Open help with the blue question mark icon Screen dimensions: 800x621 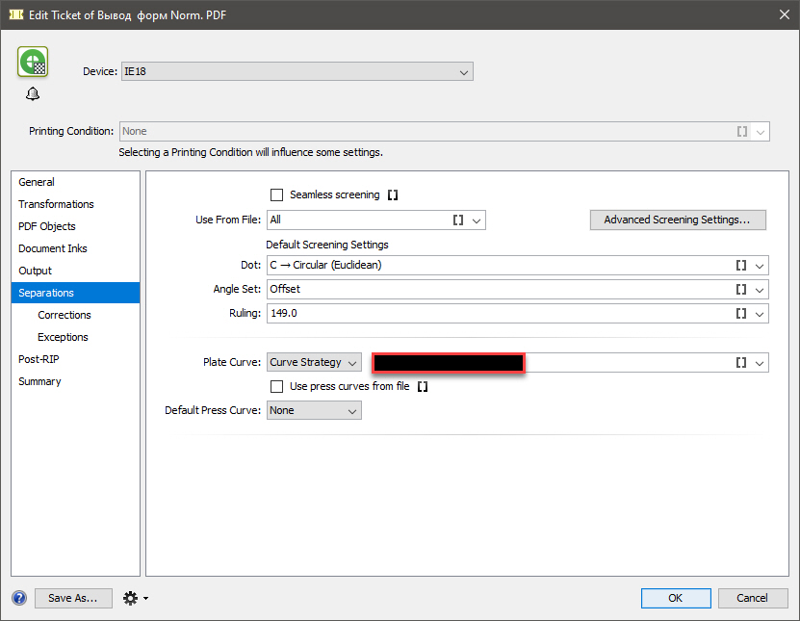pyautogui.click(x=19, y=598)
